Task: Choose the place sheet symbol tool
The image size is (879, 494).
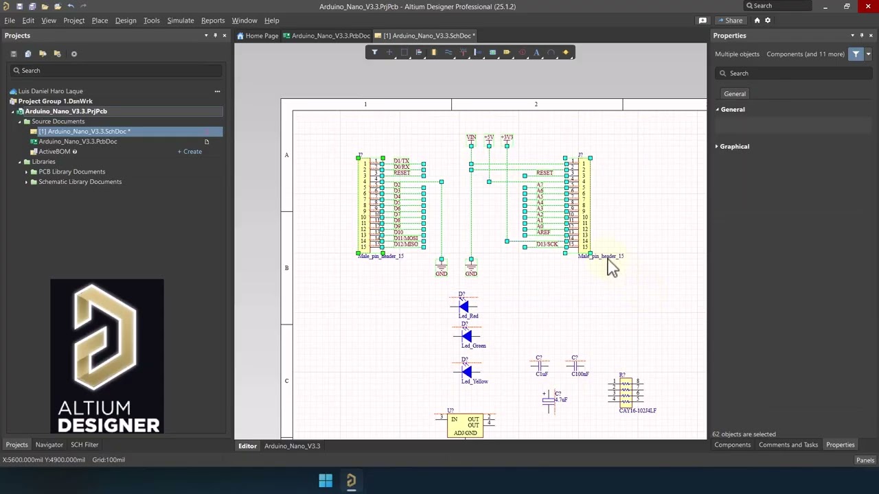Action: coord(492,52)
